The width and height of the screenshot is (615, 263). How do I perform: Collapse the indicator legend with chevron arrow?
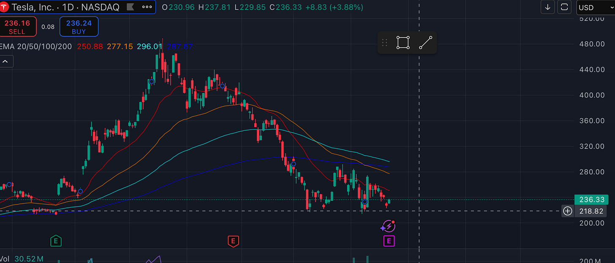tap(6, 62)
